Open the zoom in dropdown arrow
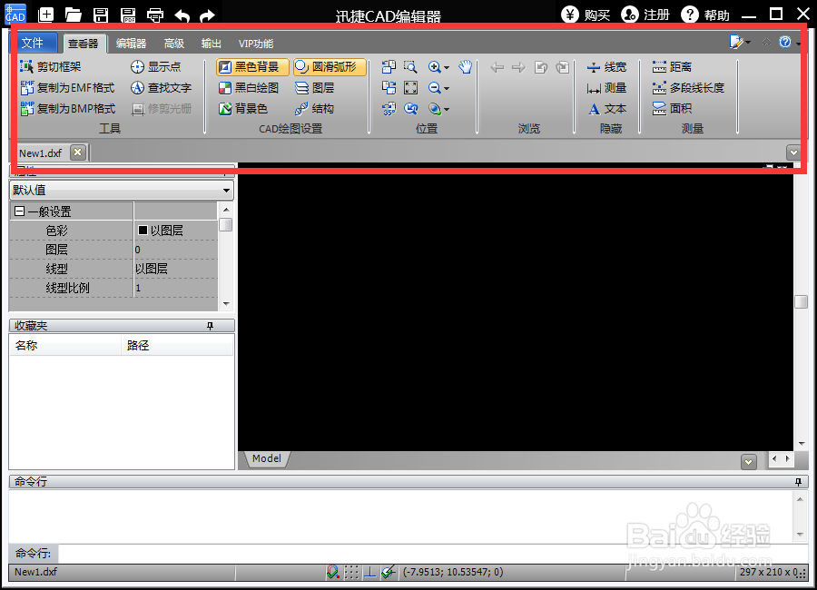Viewport: 817px width, 590px height. coord(447,68)
